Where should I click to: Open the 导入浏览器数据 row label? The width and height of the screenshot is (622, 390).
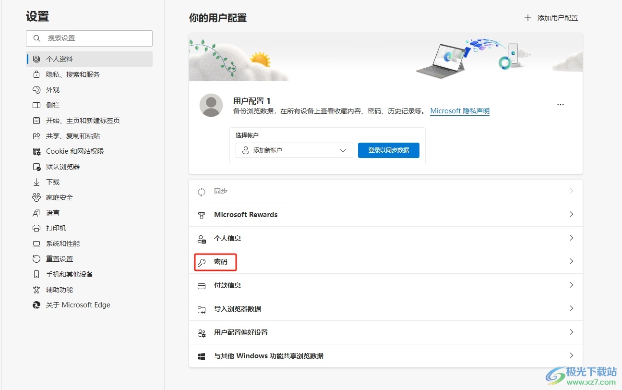tap(238, 309)
